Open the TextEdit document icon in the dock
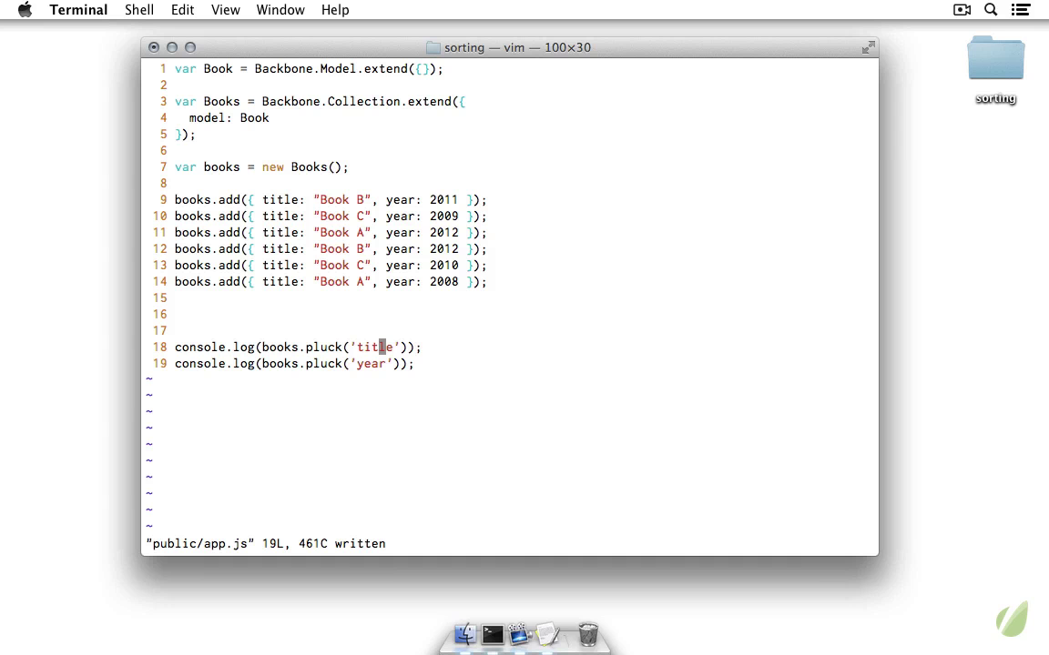Screen dimensions: 1049x655 [547, 633]
